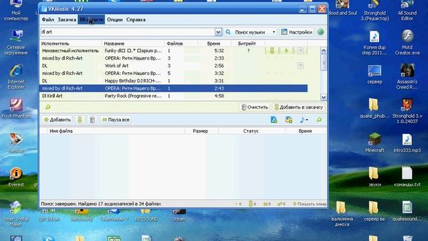Select the Work of Art track row
This screenshot has height=241, width=428.
pos(174,66)
